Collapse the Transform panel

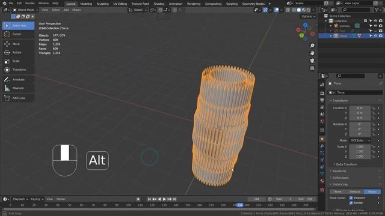coord(340,101)
